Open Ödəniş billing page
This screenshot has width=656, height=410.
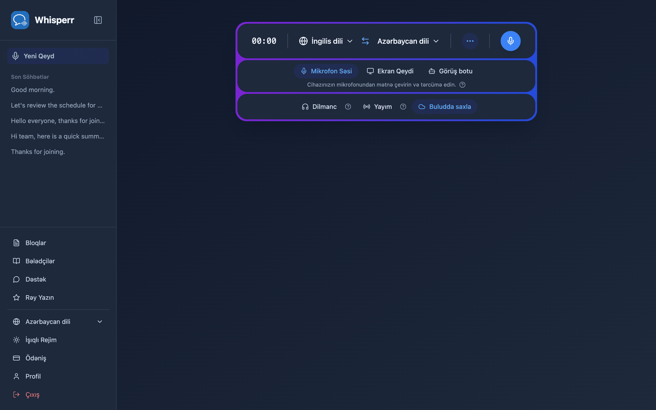tap(58, 358)
